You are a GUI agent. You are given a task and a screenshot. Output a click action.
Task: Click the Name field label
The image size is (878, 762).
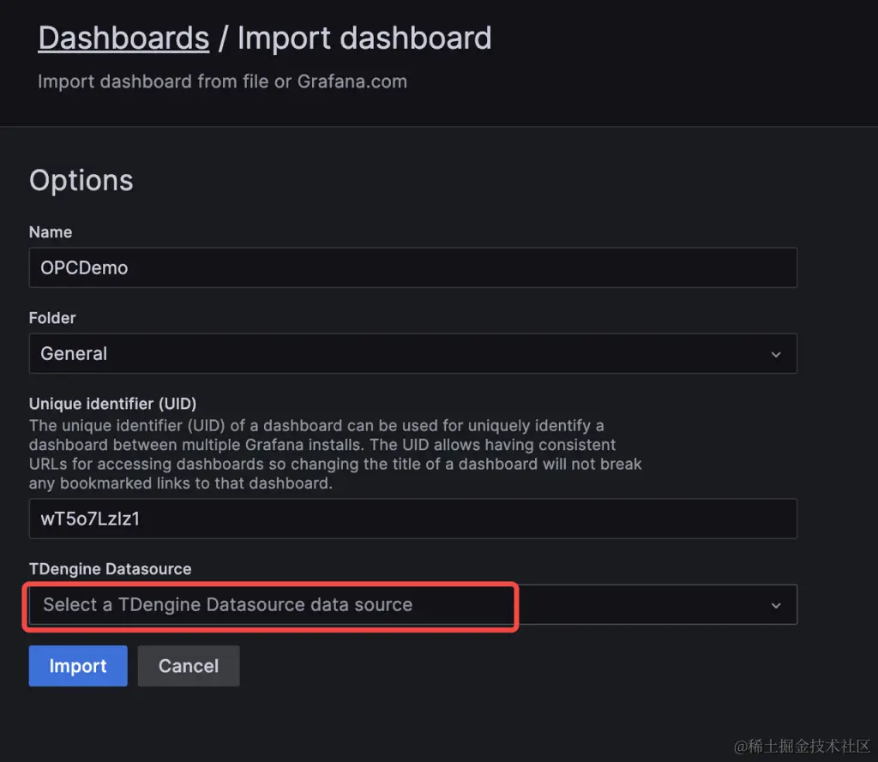click(50, 231)
